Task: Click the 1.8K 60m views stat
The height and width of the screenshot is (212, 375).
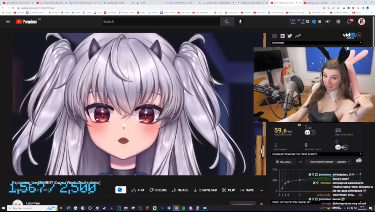Action: [293, 21]
